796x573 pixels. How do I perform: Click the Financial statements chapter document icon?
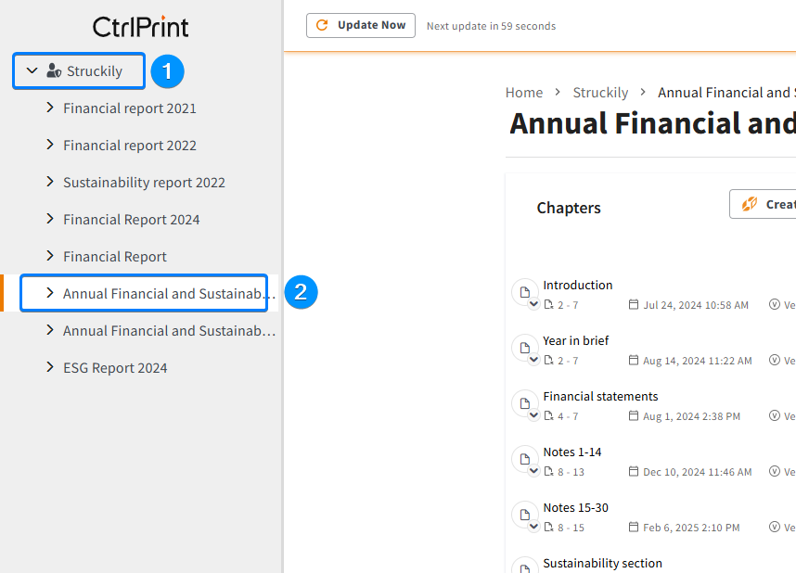click(524, 403)
